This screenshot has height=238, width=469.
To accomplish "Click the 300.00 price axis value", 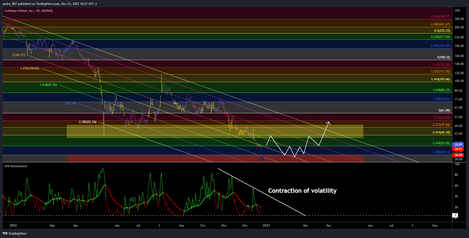I will click(459, 19).
